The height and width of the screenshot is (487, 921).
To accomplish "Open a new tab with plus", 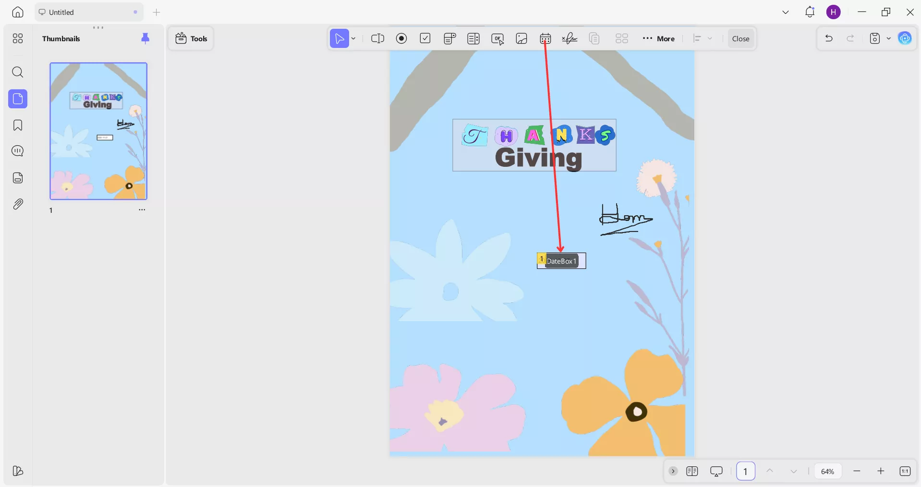I will click(156, 12).
